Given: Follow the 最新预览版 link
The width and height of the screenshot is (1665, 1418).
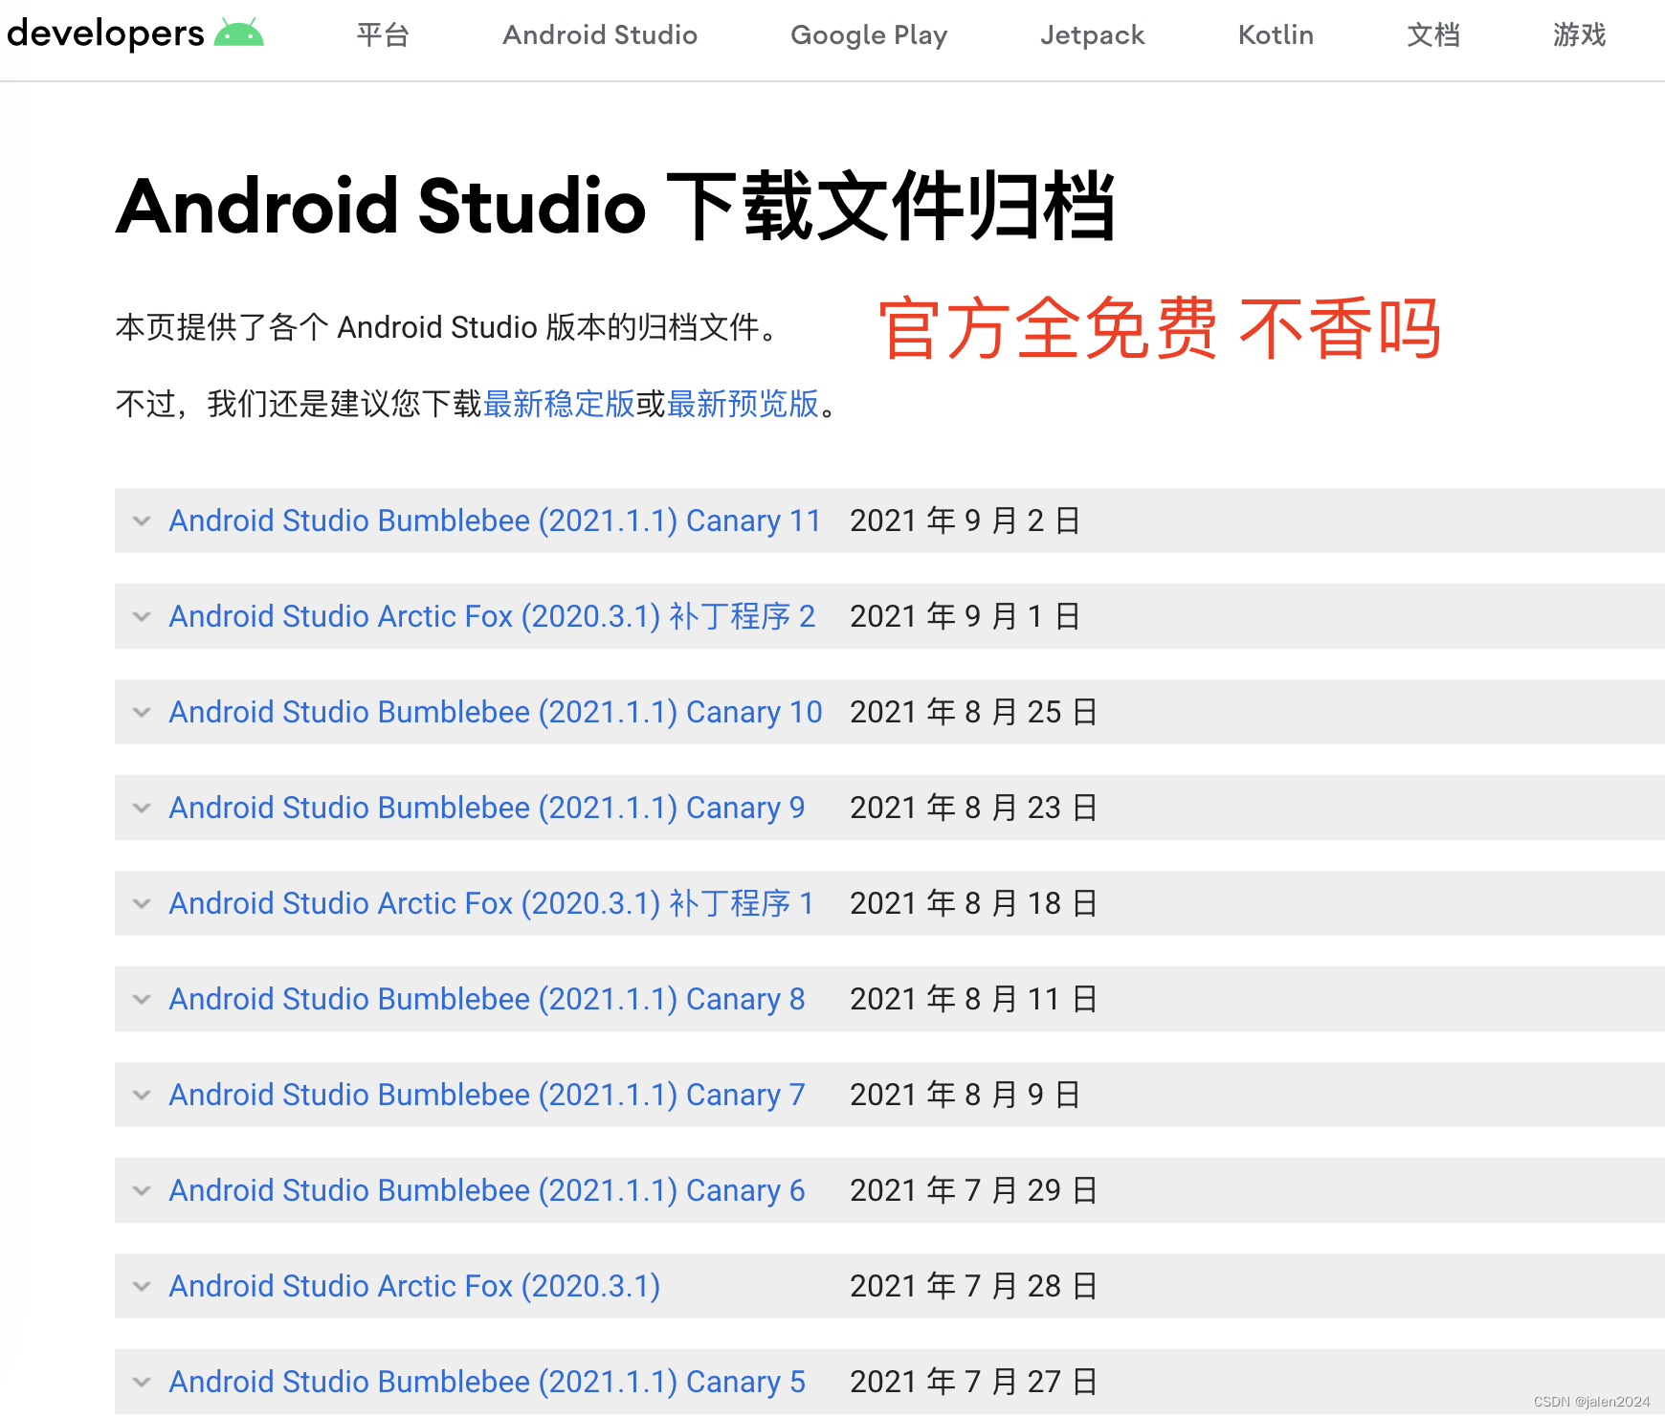Looking at the screenshot, I should click(x=743, y=404).
